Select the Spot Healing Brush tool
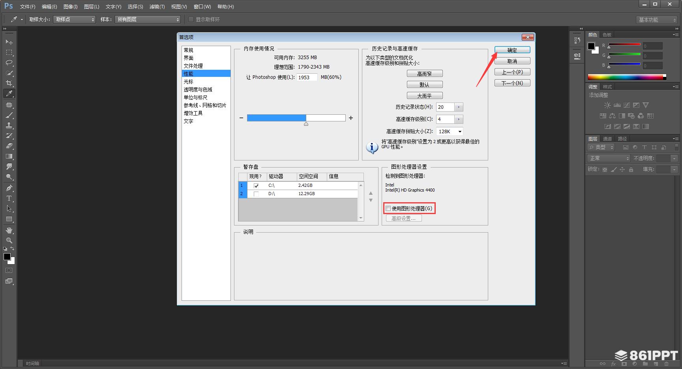 (x=9, y=105)
